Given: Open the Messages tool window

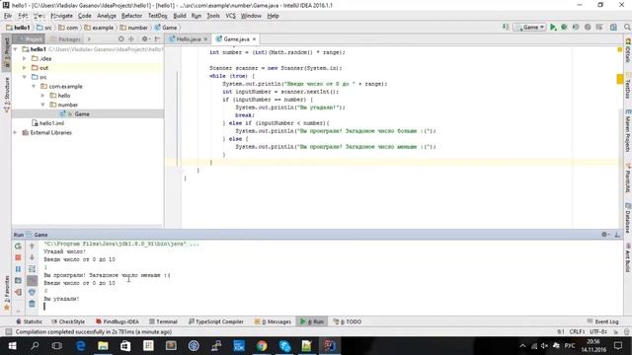Looking at the screenshot, I should [273, 321].
